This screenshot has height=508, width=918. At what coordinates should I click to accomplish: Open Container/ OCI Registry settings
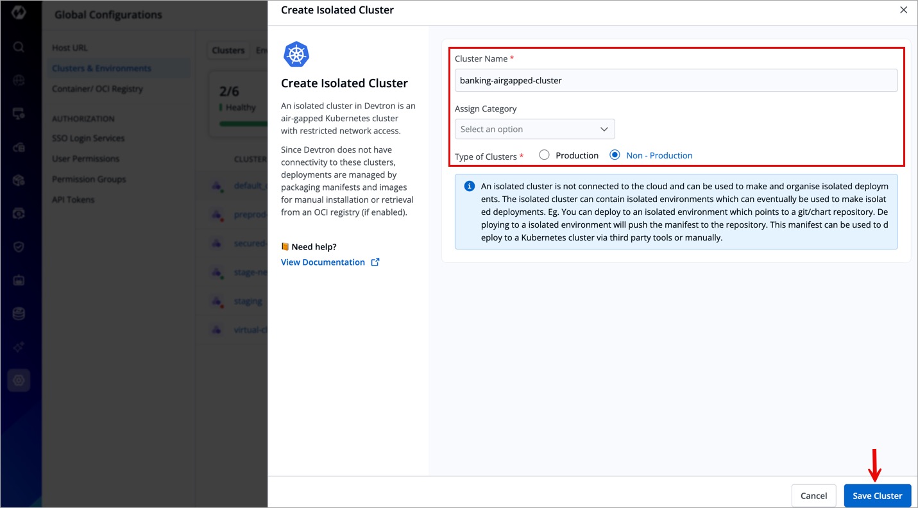tap(98, 89)
